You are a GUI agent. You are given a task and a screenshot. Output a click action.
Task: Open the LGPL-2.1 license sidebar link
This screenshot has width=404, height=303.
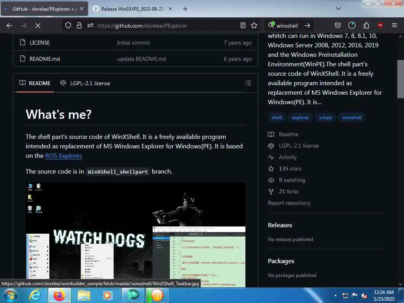coord(293,146)
